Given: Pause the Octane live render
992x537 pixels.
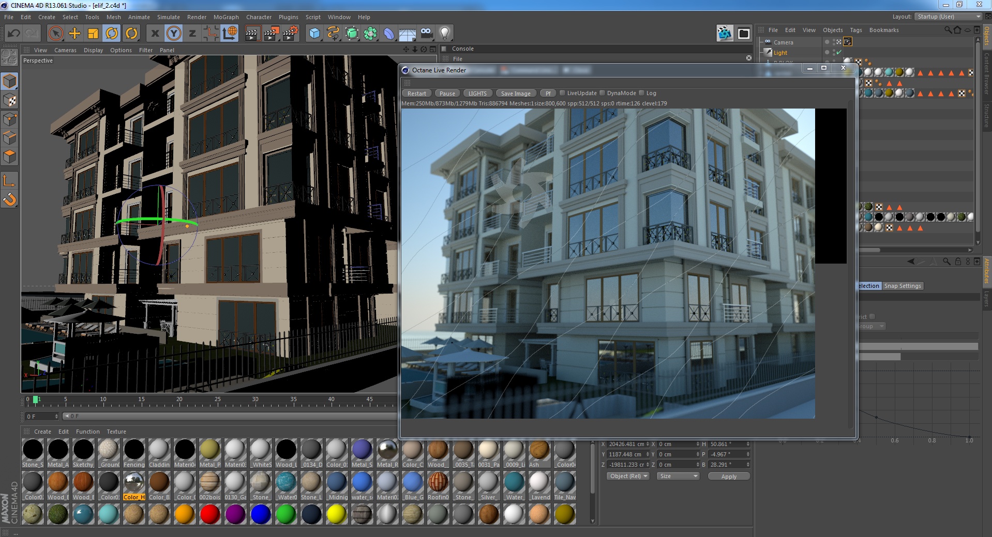Looking at the screenshot, I should (447, 94).
